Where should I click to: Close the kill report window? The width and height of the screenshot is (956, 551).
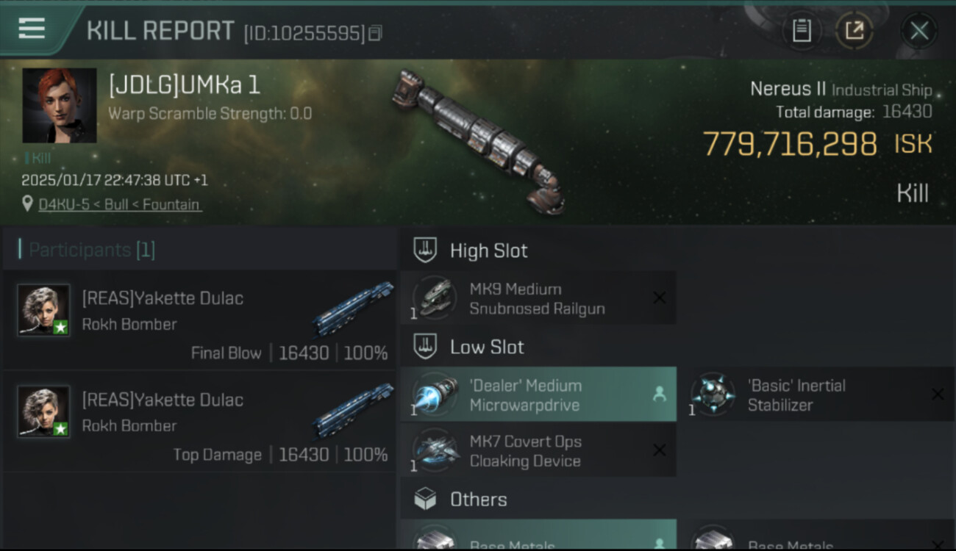[918, 31]
